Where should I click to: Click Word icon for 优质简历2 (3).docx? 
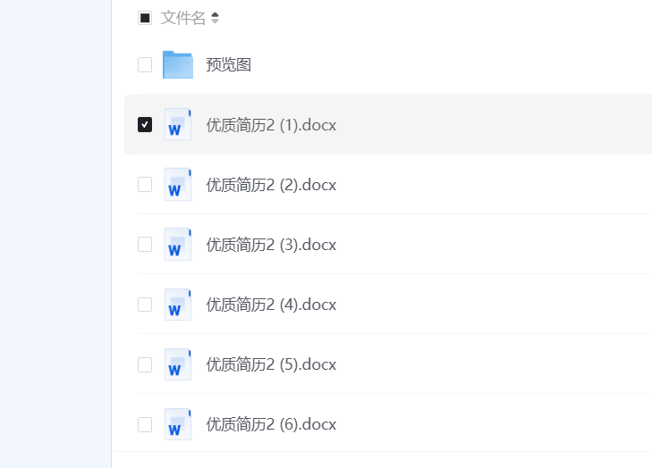click(x=178, y=245)
